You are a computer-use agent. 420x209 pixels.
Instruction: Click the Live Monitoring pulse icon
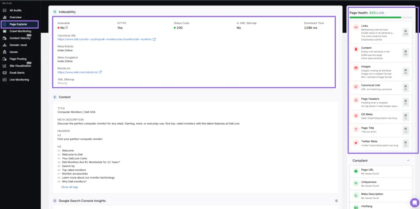[4, 80]
